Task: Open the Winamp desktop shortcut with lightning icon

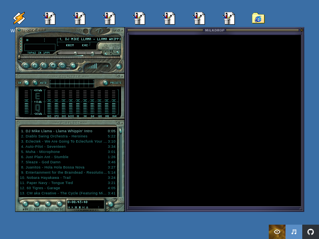Action: [x=19, y=18]
